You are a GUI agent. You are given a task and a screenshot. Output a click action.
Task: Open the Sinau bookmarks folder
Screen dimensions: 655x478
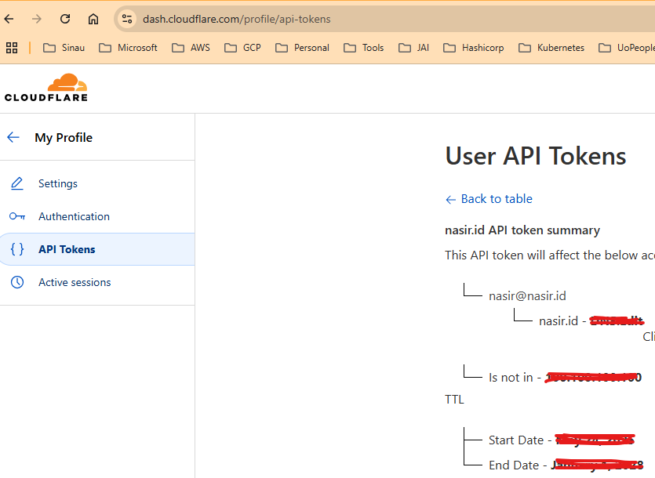click(64, 48)
